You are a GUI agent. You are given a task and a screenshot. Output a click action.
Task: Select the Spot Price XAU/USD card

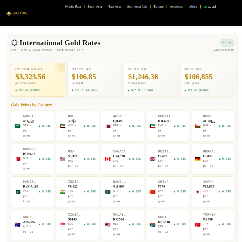pyautogui.click(x=38, y=80)
